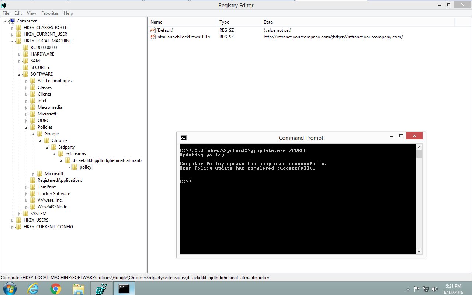Image resolution: width=472 pixels, height=295 pixels.
Task: Open the Start menu button
Action: pos(9,289)
